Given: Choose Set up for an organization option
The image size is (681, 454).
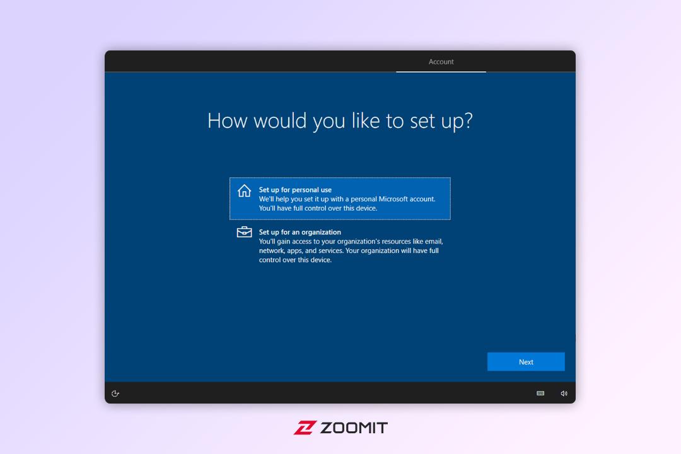Looking at the screenshot, I should tap(340, 245).
